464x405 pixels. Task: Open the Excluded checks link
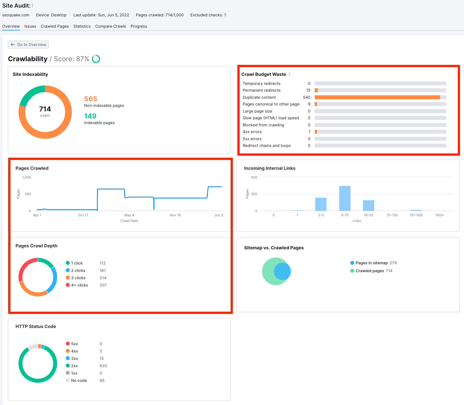pos(225,15)
